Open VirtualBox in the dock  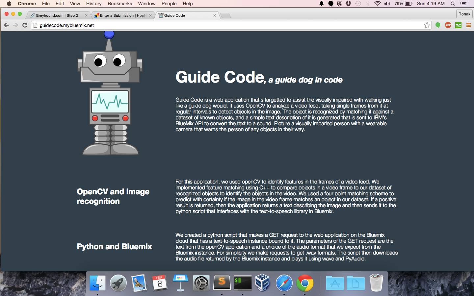(263, 283)
